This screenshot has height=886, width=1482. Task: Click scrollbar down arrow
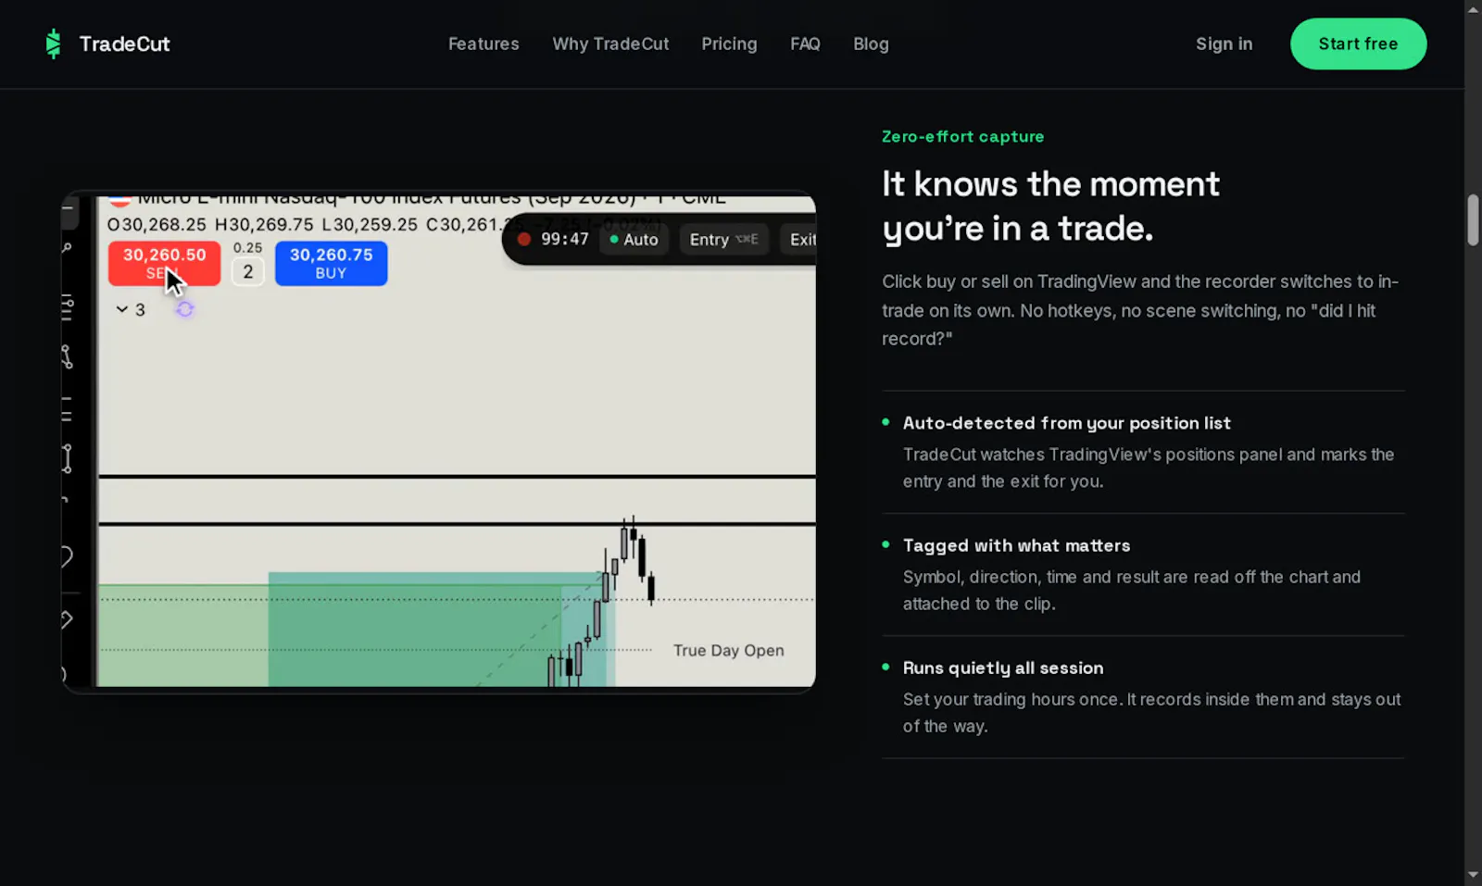[1473, 875]
